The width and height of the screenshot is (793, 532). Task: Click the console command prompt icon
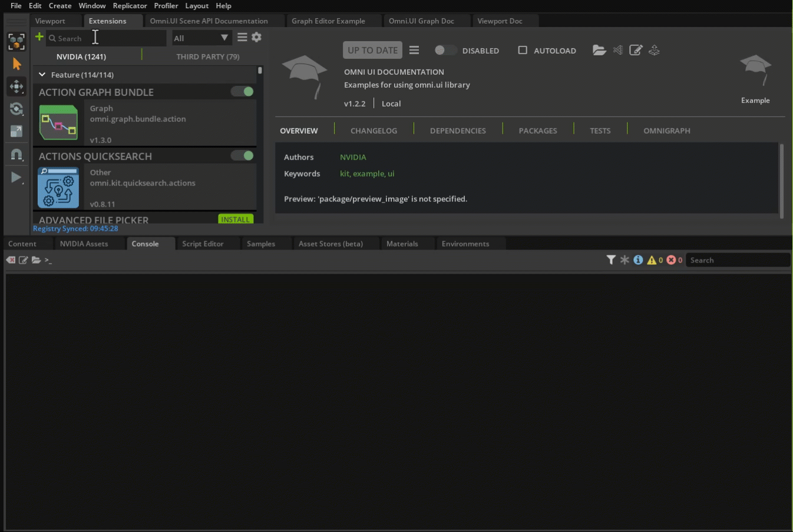tap(48, 260)
